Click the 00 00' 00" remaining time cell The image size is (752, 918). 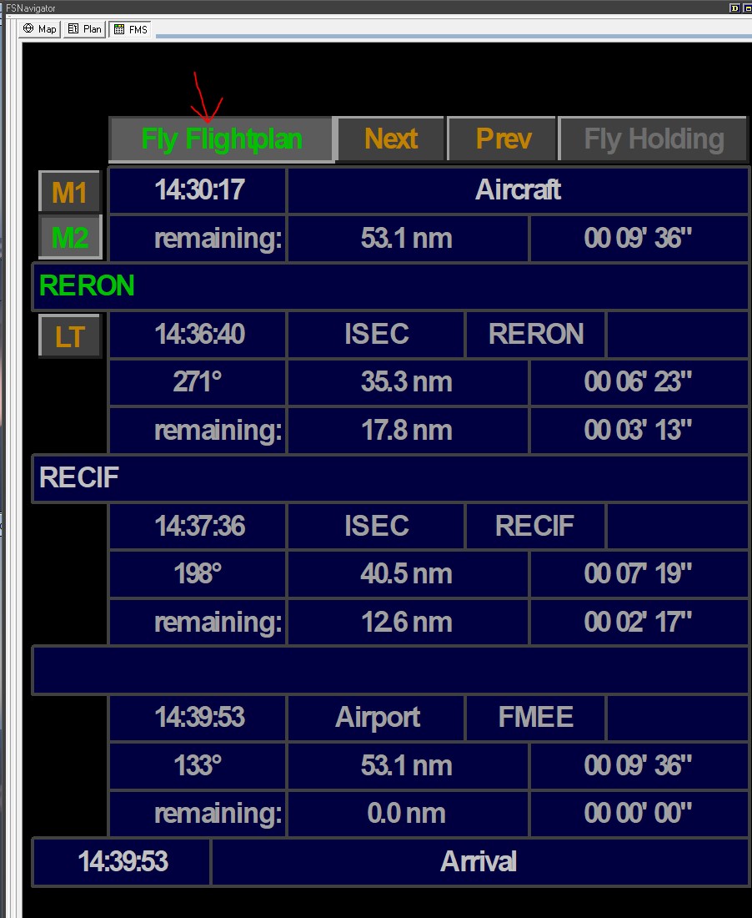639,814
